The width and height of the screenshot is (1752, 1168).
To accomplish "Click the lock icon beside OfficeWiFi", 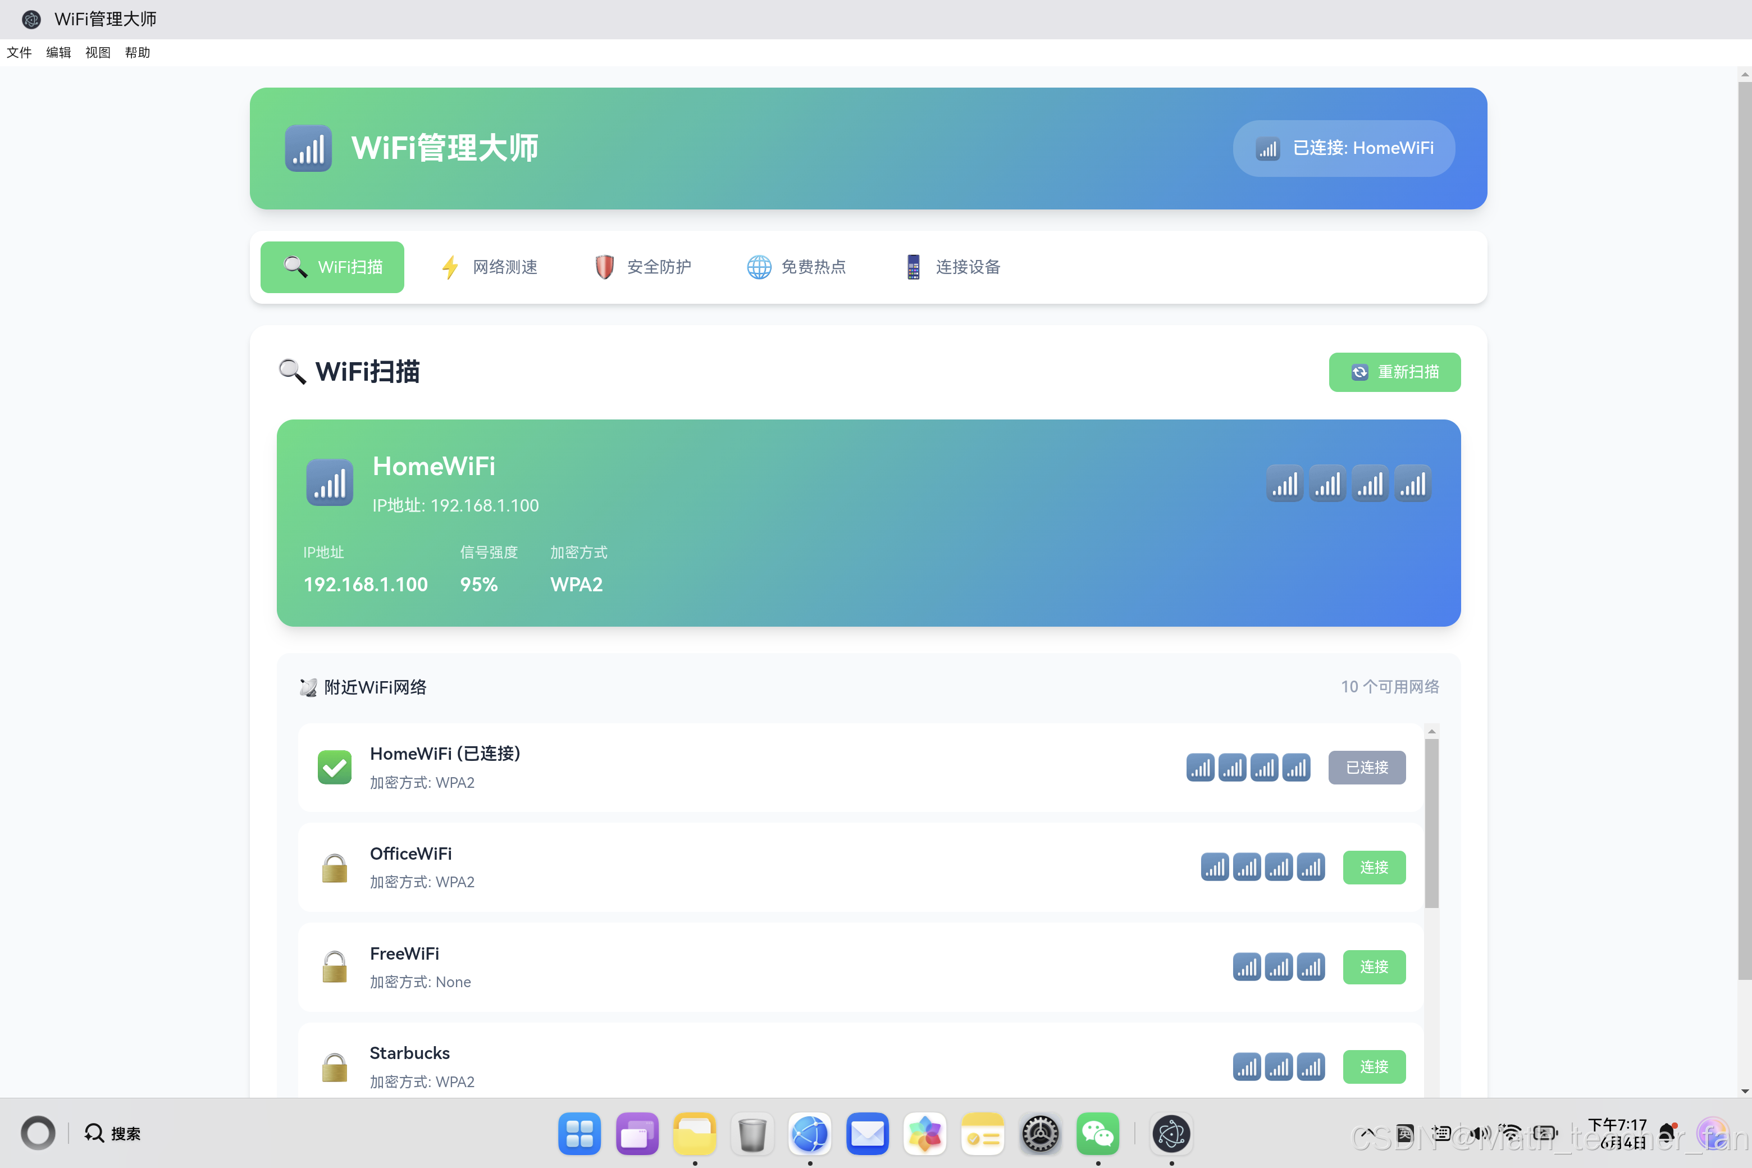I will [x=335, y=868].
